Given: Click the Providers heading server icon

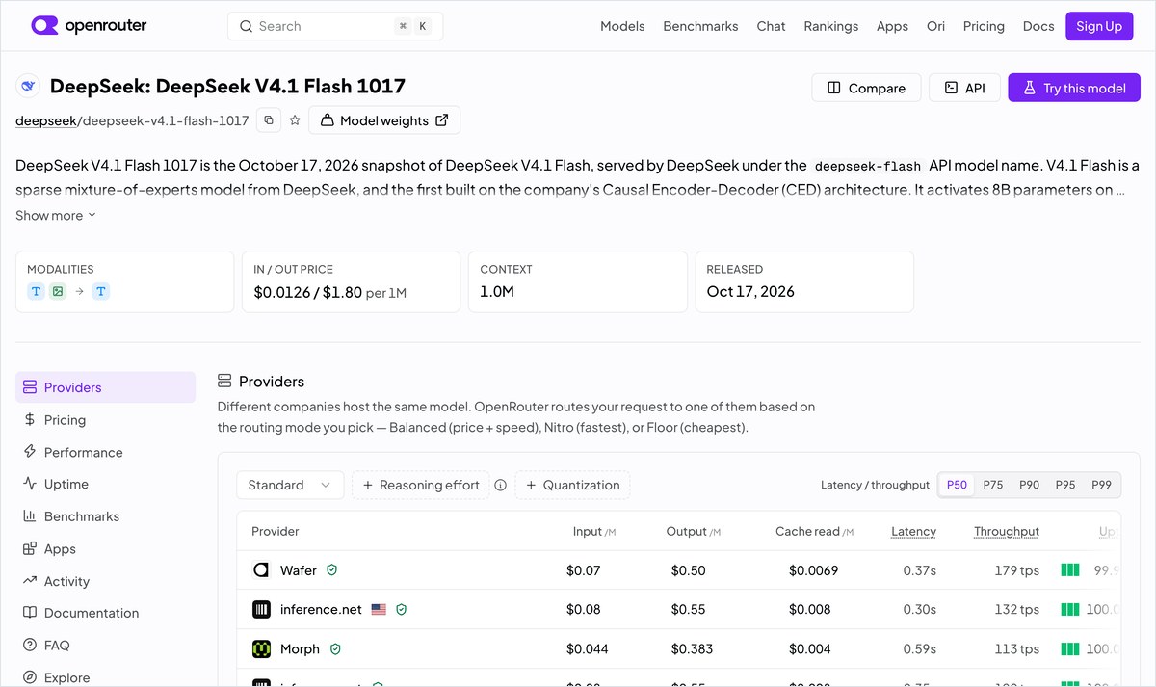Looking at the screenshot, I should [224, 381].
